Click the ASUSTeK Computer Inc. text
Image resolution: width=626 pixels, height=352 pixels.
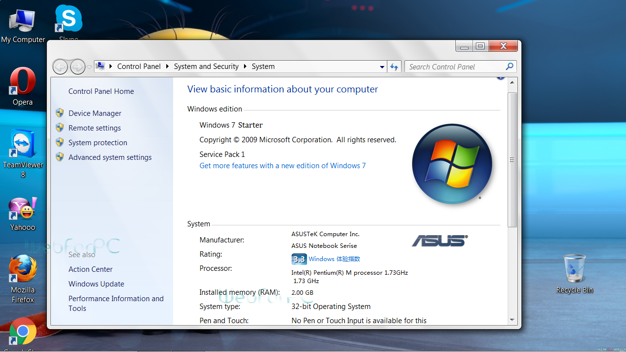[325, 234]
